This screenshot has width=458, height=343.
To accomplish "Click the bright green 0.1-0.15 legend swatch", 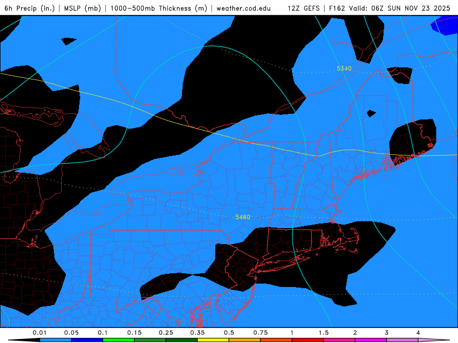I will point(119,340).
